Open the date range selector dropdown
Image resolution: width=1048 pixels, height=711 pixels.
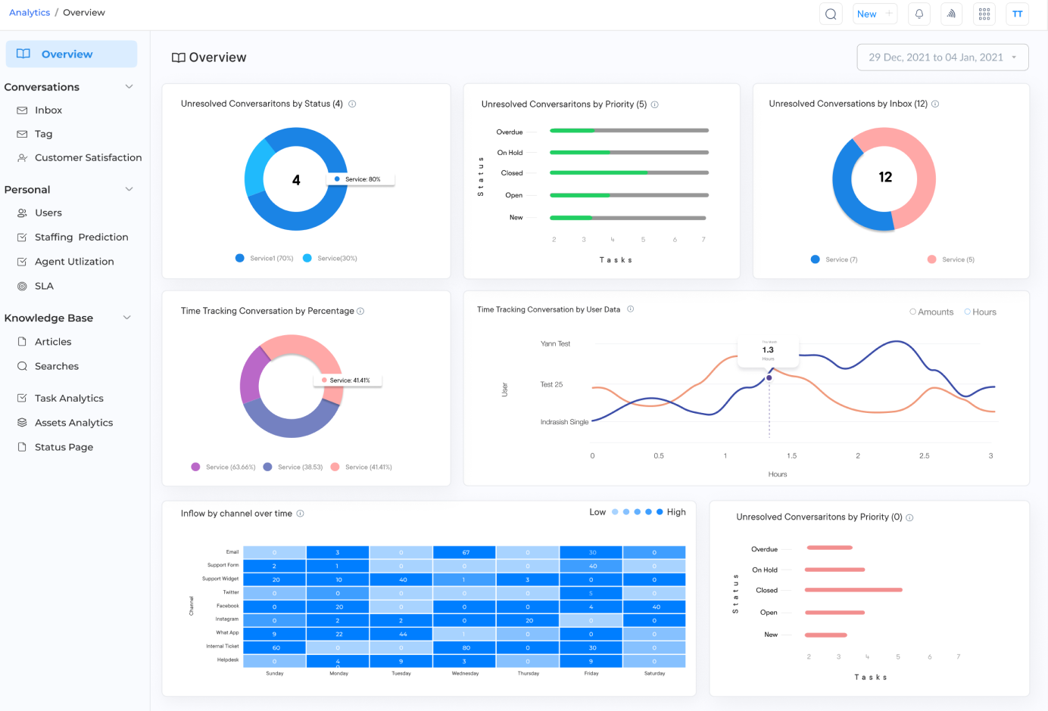click(x=942, y=57)
